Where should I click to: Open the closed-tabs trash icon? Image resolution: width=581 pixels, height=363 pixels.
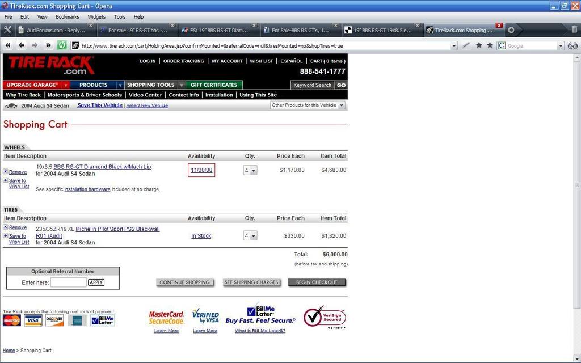coord(574,29)
